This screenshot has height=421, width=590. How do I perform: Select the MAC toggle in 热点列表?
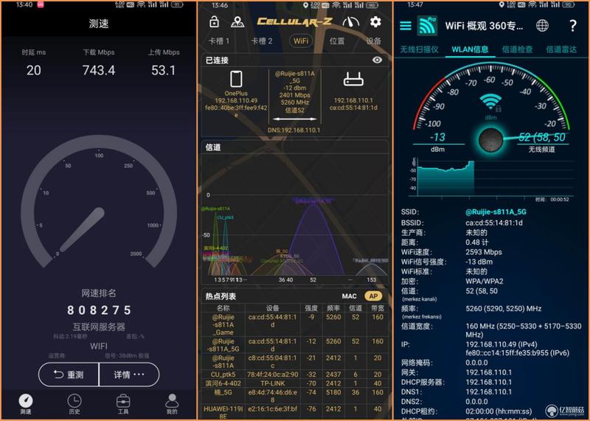tap(349, 296)
